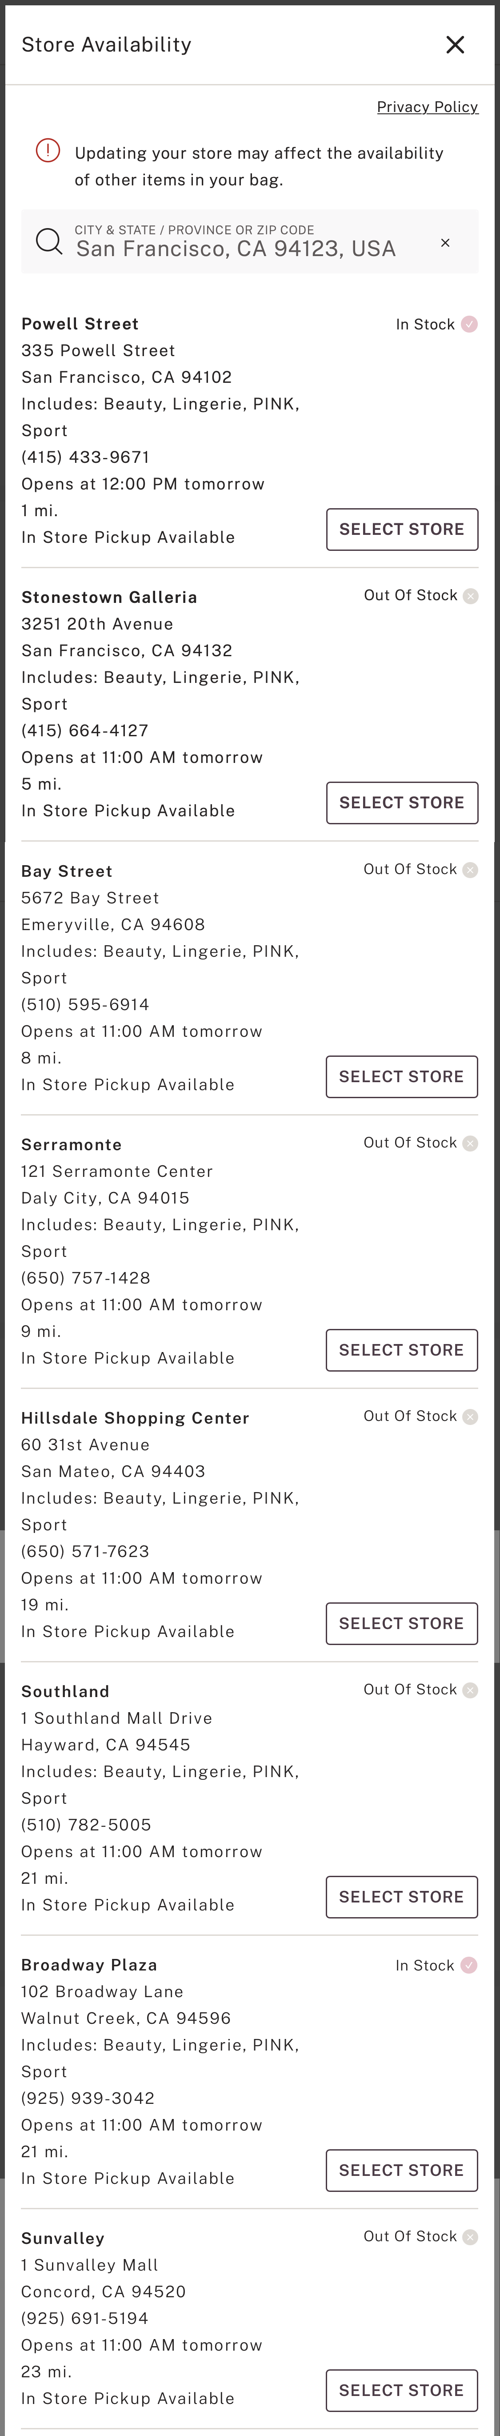
Task: Click the red alert warning icon
Action: click(x=47, y=151)
